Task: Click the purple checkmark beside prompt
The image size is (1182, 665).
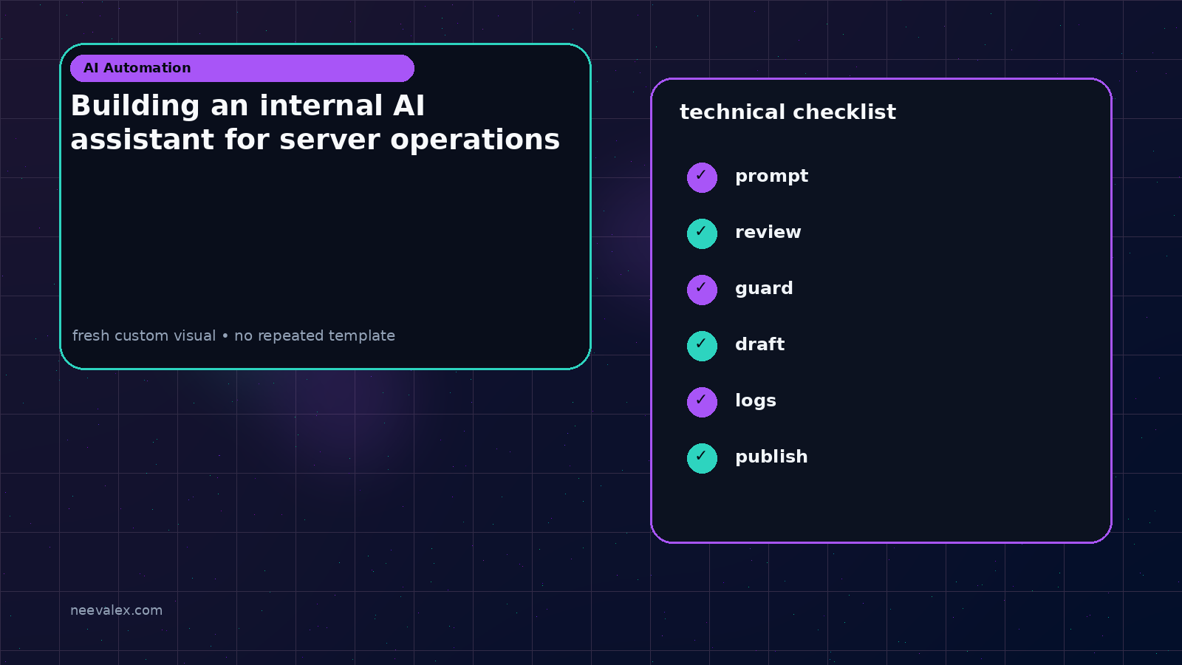Action: pyautogui.click(x=702, y=177)
